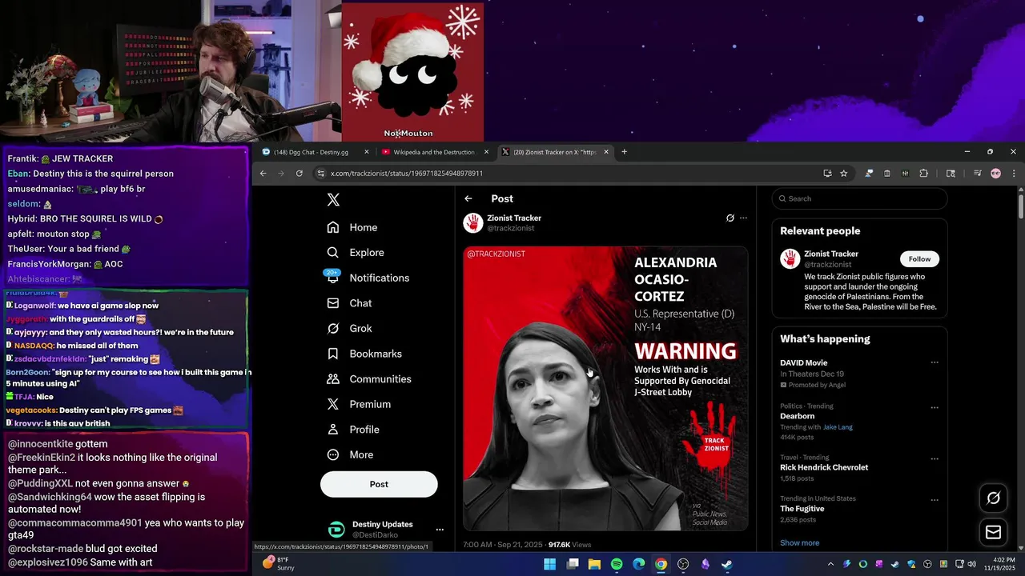
Task: Open OBS Studio from the taskbar
Action: tap(683, 564)
